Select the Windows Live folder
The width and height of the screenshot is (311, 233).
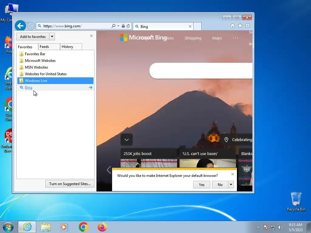55,81
